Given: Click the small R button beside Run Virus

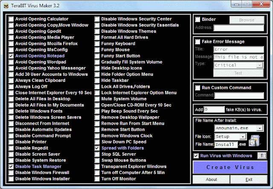Looking at the screenshot, I should (262, 156).
